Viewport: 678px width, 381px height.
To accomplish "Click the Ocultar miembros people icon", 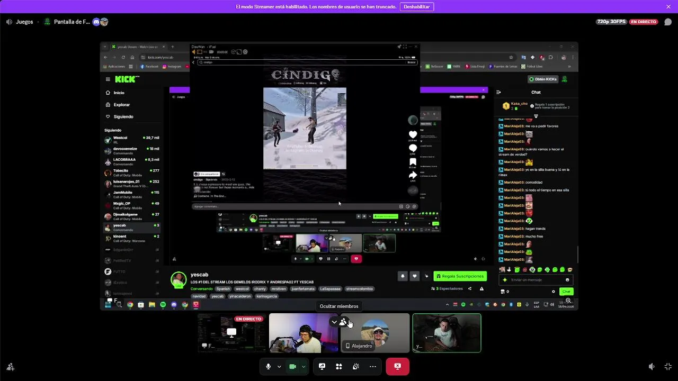I will click(343, 322).
